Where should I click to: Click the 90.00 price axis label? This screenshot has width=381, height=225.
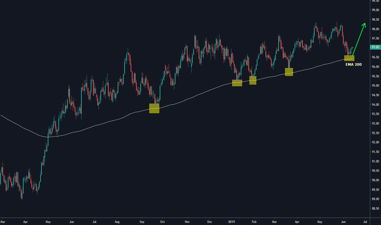tap(375, 180)
